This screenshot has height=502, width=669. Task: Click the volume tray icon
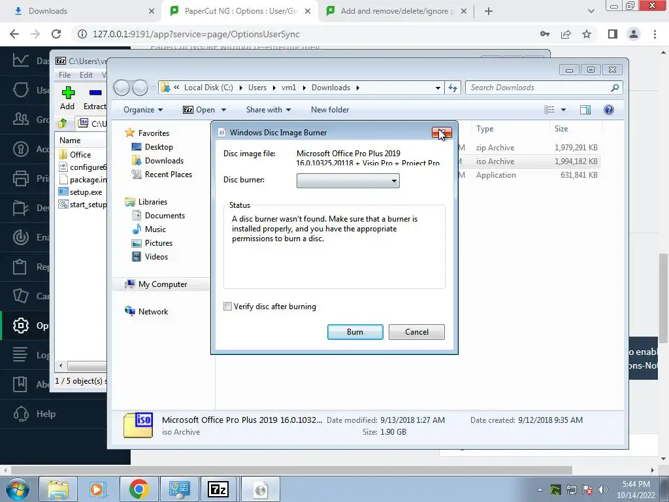point(603,490)
